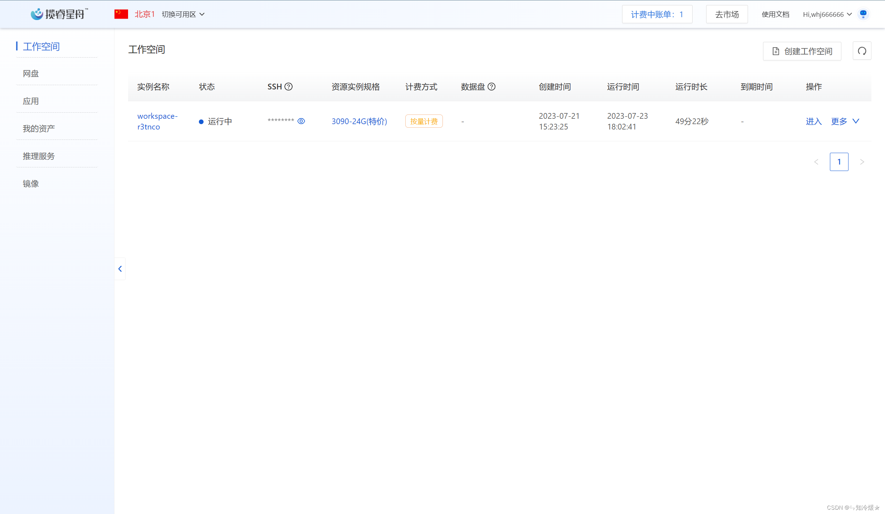Click the refresh icon button
This screenshot has height=514, width=885.
861,51
